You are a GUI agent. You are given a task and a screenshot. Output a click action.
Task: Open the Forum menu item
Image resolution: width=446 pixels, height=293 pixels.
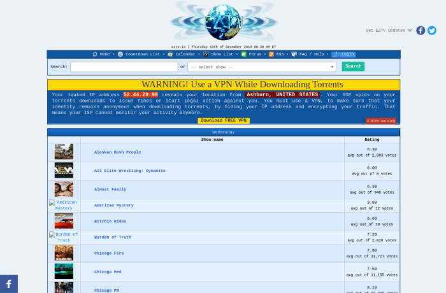[x=255, y=54]
